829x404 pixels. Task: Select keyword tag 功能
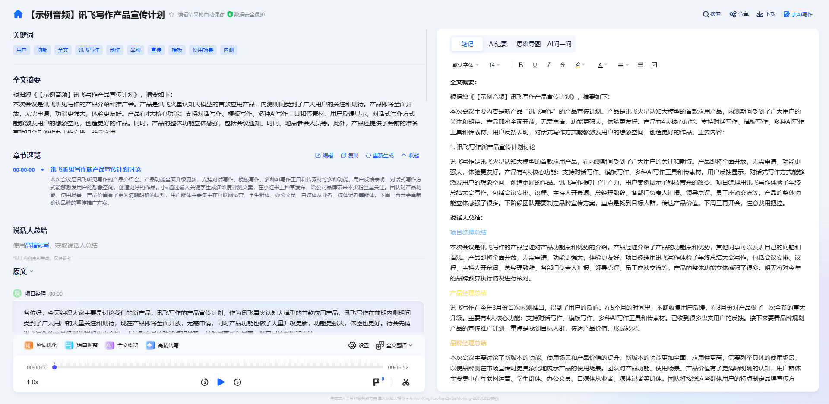click(42, 50)
